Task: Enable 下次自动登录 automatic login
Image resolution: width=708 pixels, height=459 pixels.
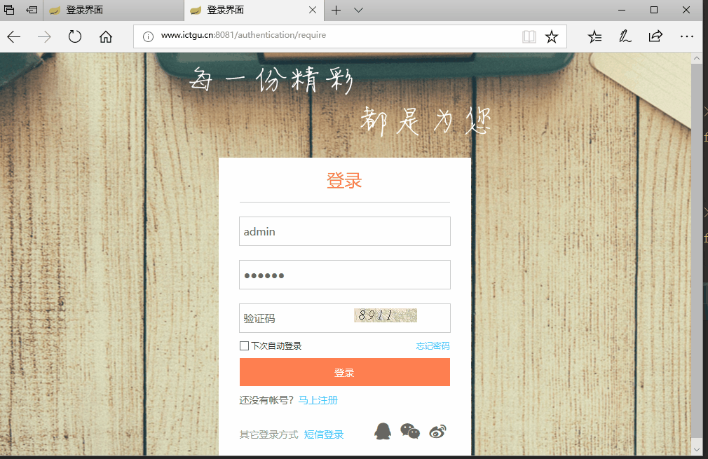Action: coord(244,345)
